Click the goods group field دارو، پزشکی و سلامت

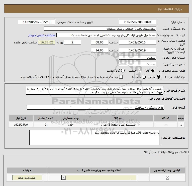click(96, 107)
